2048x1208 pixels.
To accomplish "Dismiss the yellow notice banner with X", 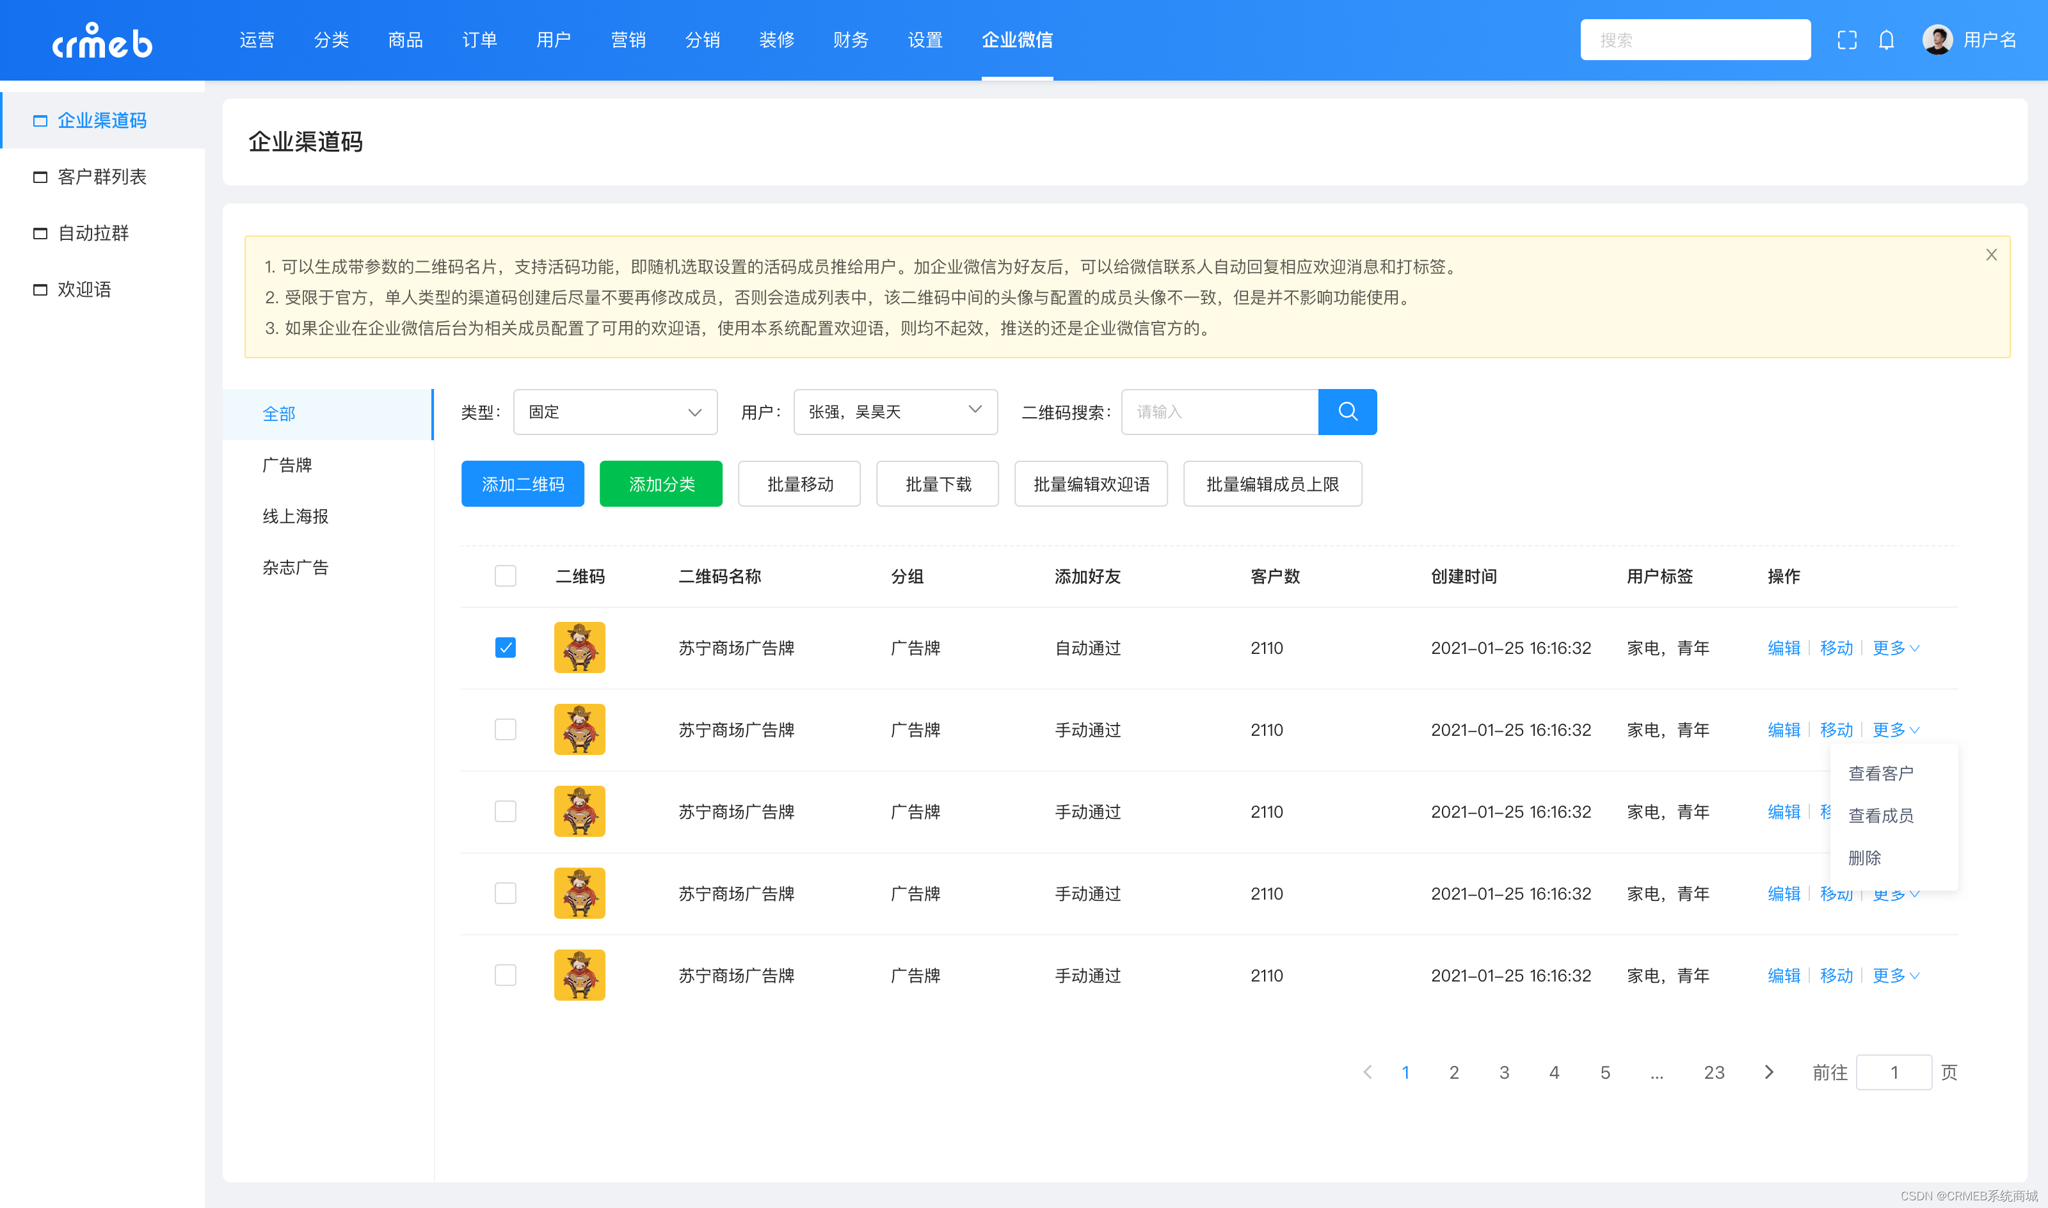I will click(1991, 255).
